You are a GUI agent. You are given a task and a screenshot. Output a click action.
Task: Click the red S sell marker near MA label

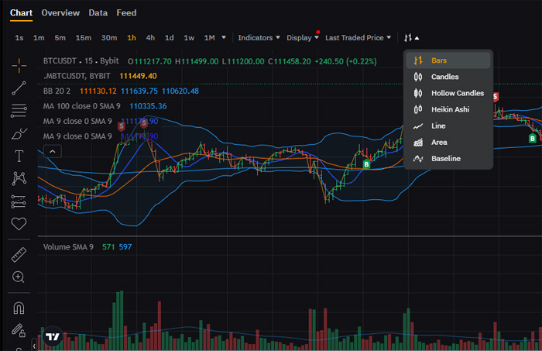(x=121, y=126)
